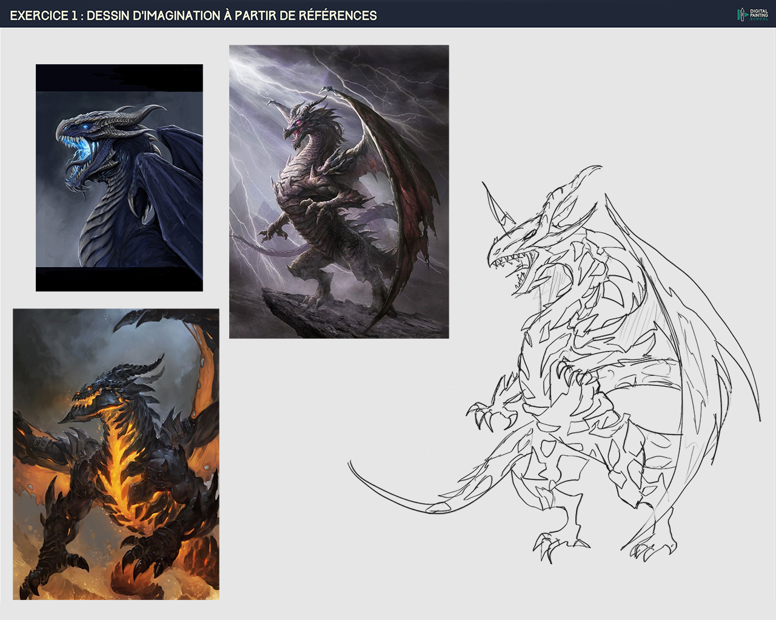Screen dimensions: 776x620
Task: Click the Digital Painting School pencil logo icon
Action: (x=742, y=14)
